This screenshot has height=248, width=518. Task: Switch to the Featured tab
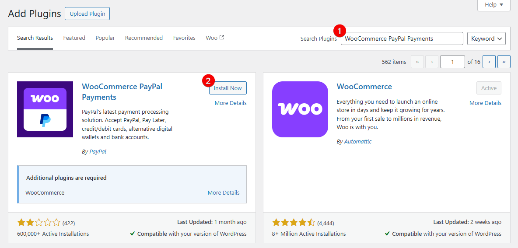click(74, 38)
